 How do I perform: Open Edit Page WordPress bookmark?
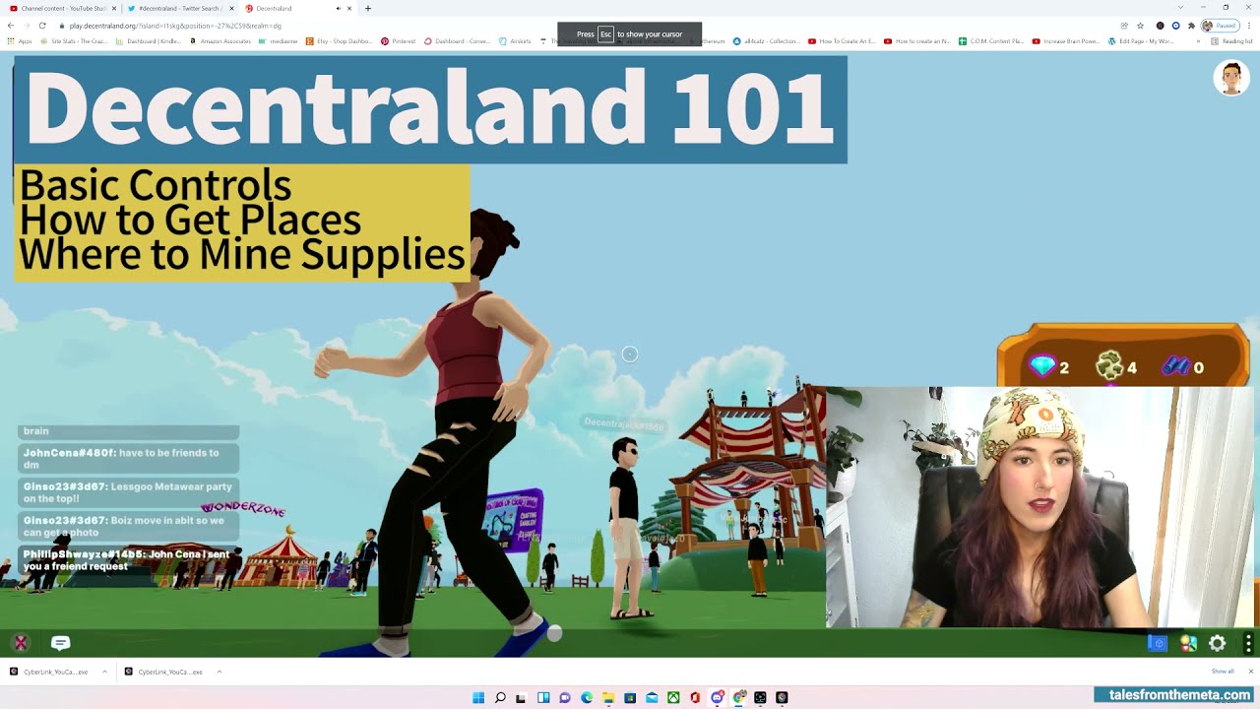point(1141,41)
